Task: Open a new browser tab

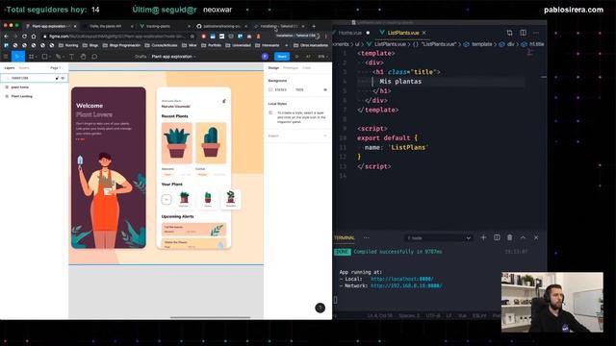Action: pos(314,26)
